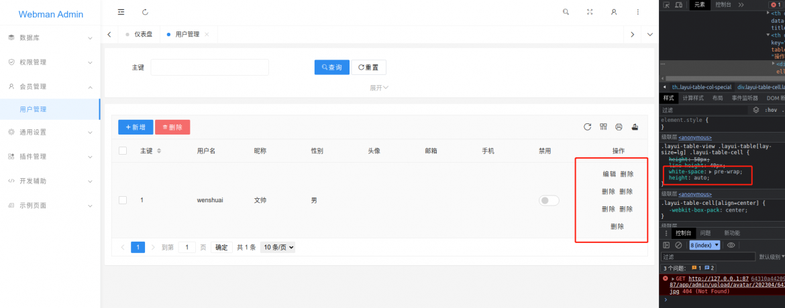
Task: Close the 用户管理 tab with its X
Action: tap(207, 35)
